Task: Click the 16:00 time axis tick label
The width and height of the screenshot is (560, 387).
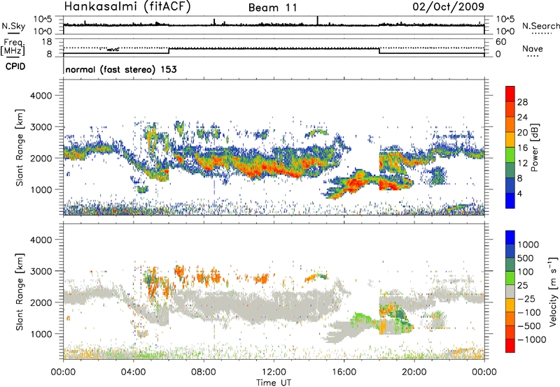Action: click(344, 372)
